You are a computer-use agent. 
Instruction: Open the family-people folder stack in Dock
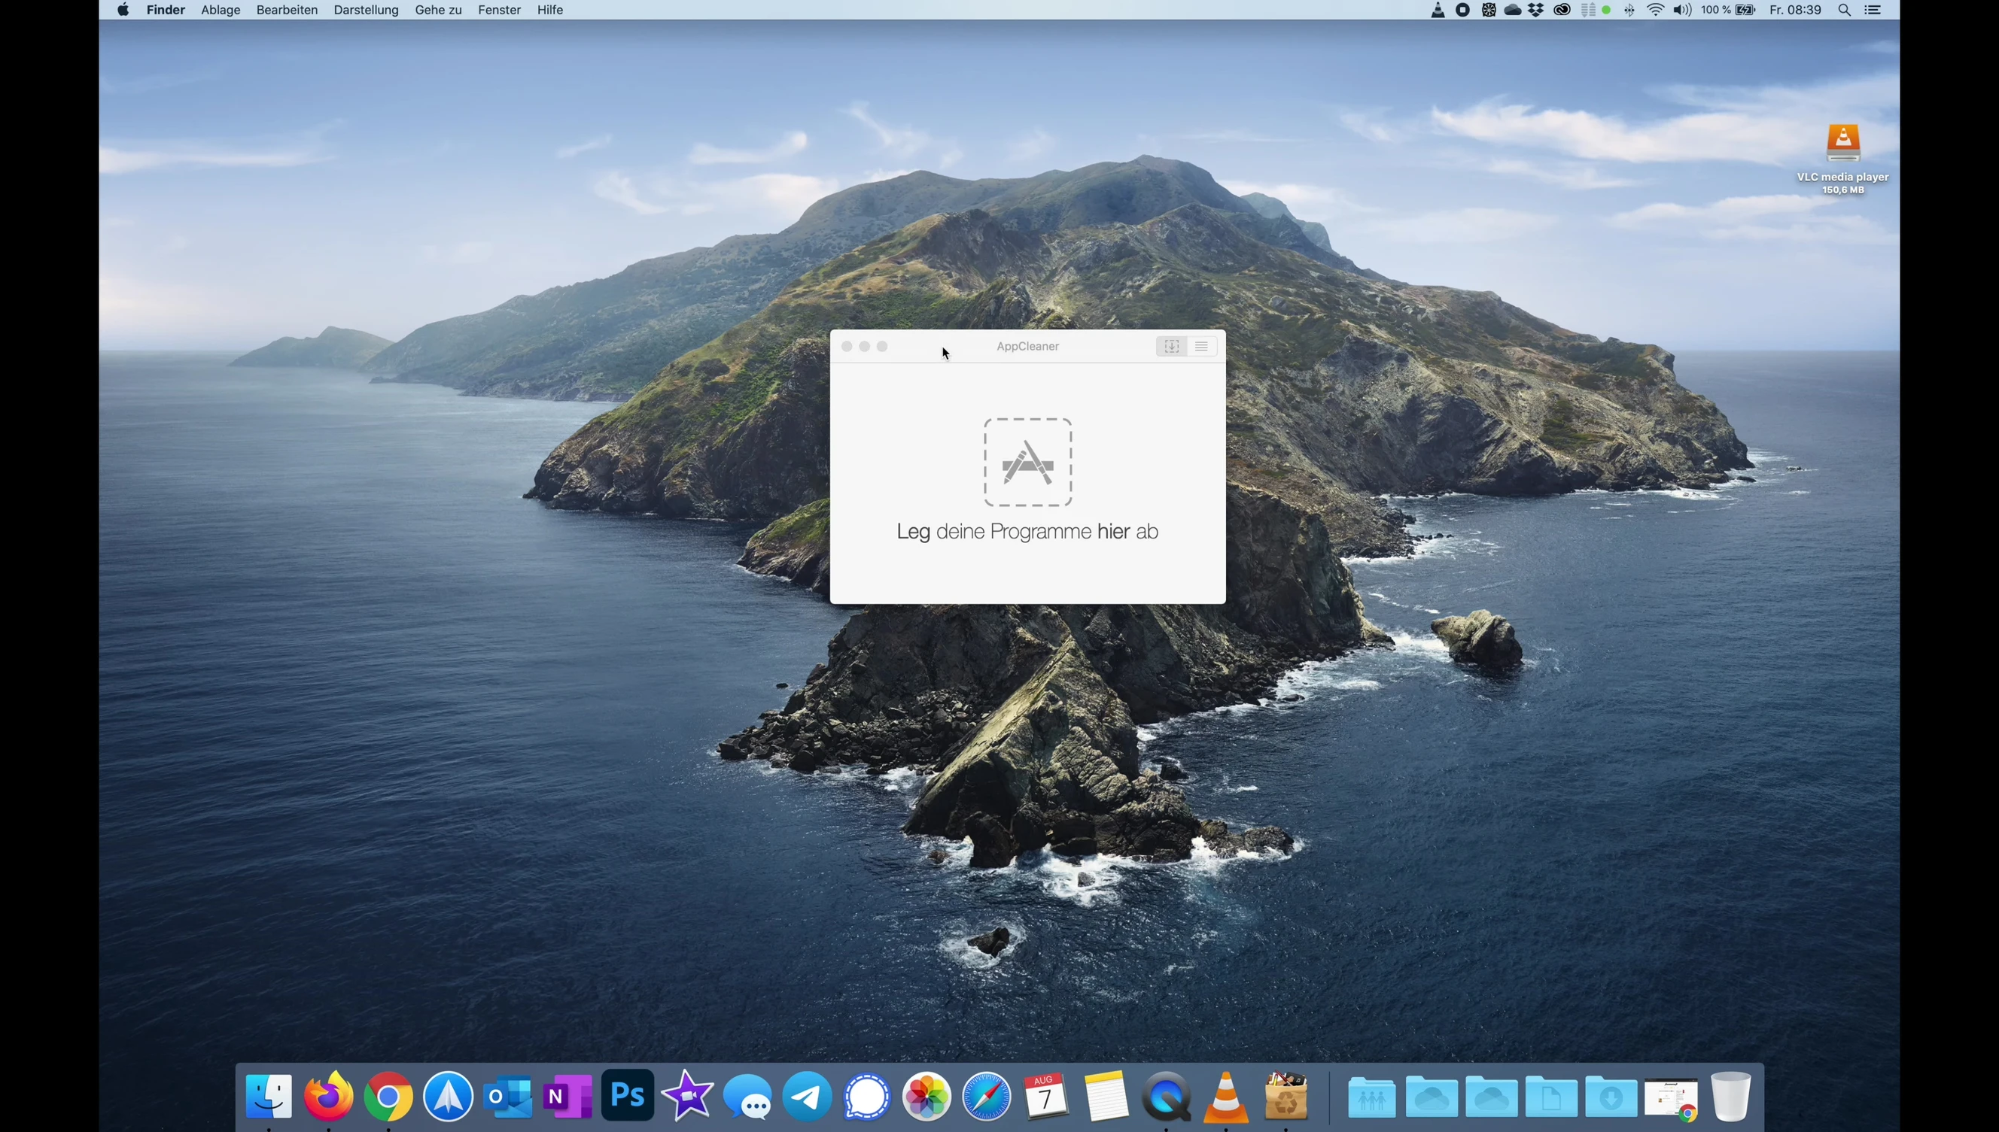(x=1372, y=1097)
